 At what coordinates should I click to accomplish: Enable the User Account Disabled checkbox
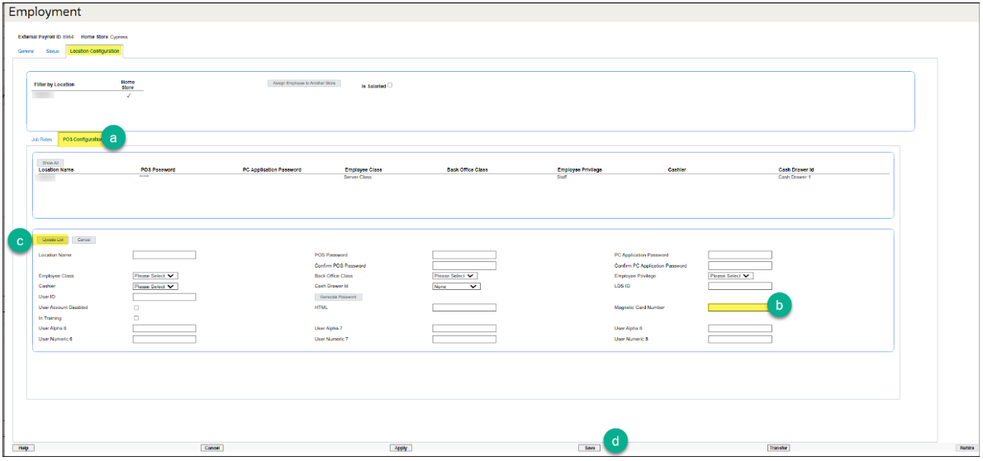tap(136, 307)
